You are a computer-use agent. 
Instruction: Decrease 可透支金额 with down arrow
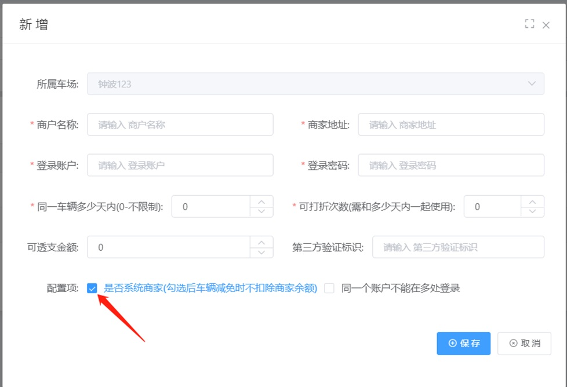point(261,252)
